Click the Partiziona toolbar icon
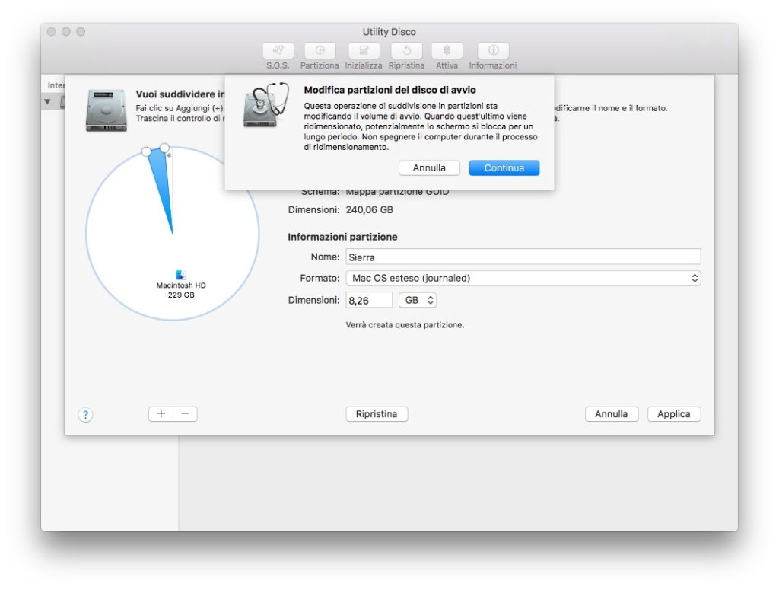The width and height of the screenshot is (779, 590). click(x=320, y=50)
